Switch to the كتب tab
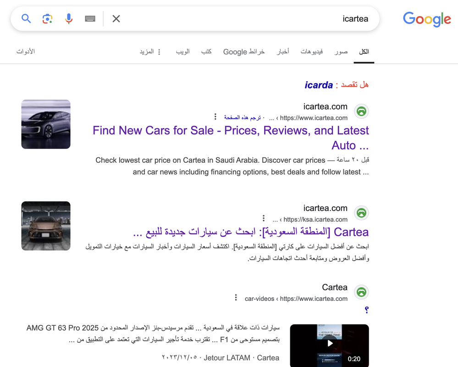The width and height of the screenshot is (458, 367). 206,52
